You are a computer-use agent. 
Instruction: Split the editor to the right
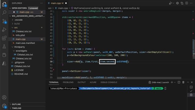[187, 3]
